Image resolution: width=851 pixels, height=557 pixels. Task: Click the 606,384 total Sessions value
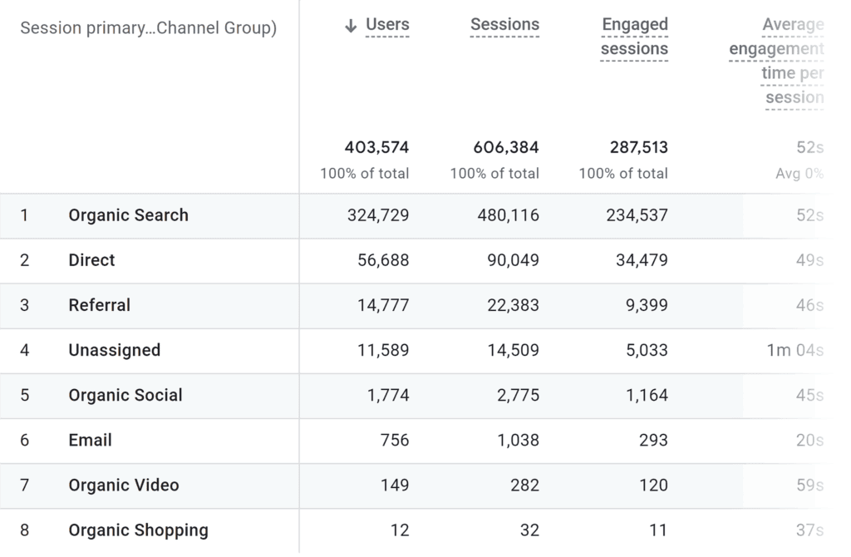coord(505,147)
